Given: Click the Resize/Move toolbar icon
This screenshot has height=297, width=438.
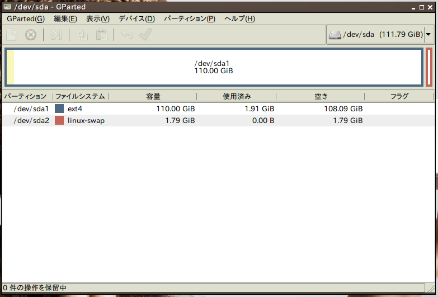Looking at the screenshot, I should click(56, 35).
